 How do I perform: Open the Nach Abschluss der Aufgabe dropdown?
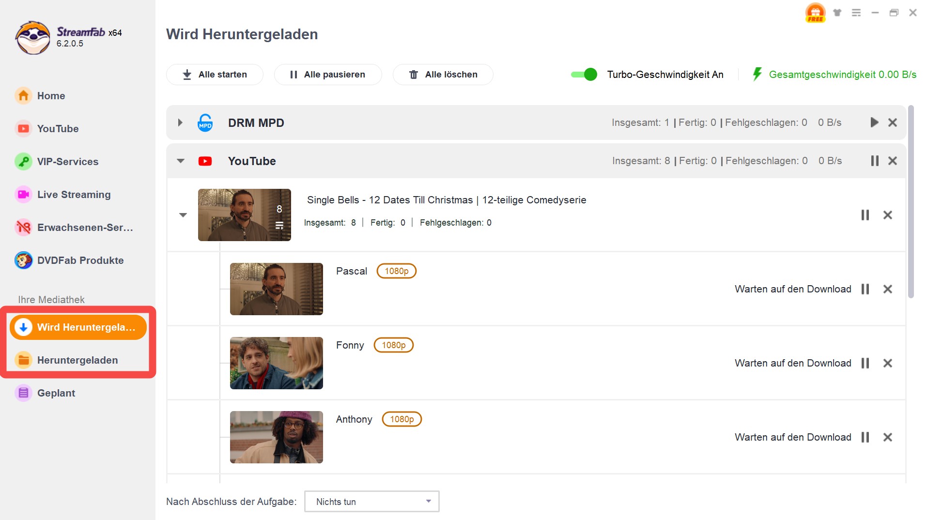coord(372,502)
